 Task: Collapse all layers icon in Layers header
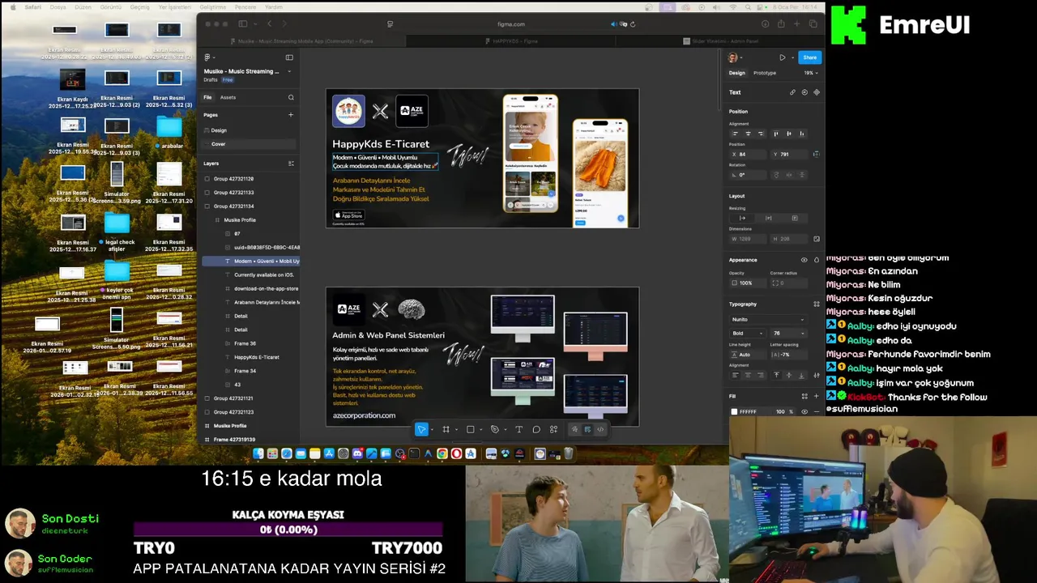click(x=291, y=164)
